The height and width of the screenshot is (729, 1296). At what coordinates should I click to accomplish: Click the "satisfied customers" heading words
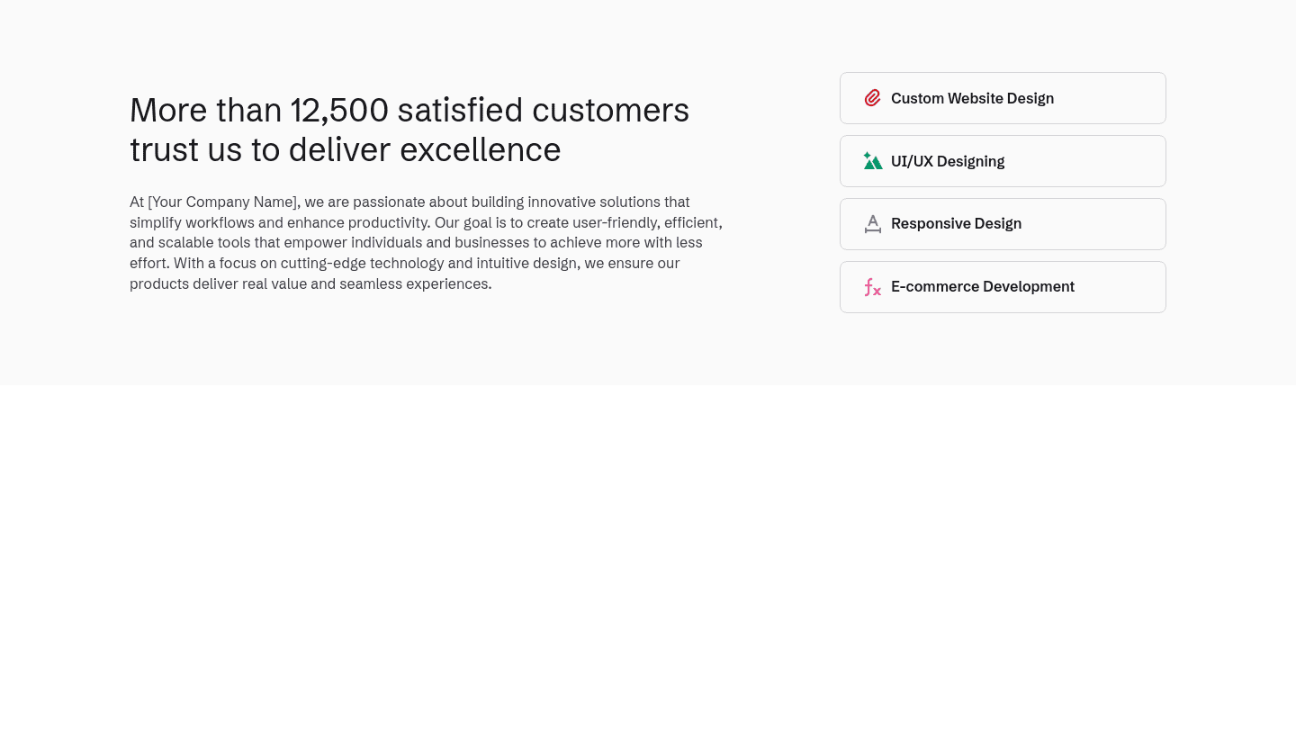point(543,111)
